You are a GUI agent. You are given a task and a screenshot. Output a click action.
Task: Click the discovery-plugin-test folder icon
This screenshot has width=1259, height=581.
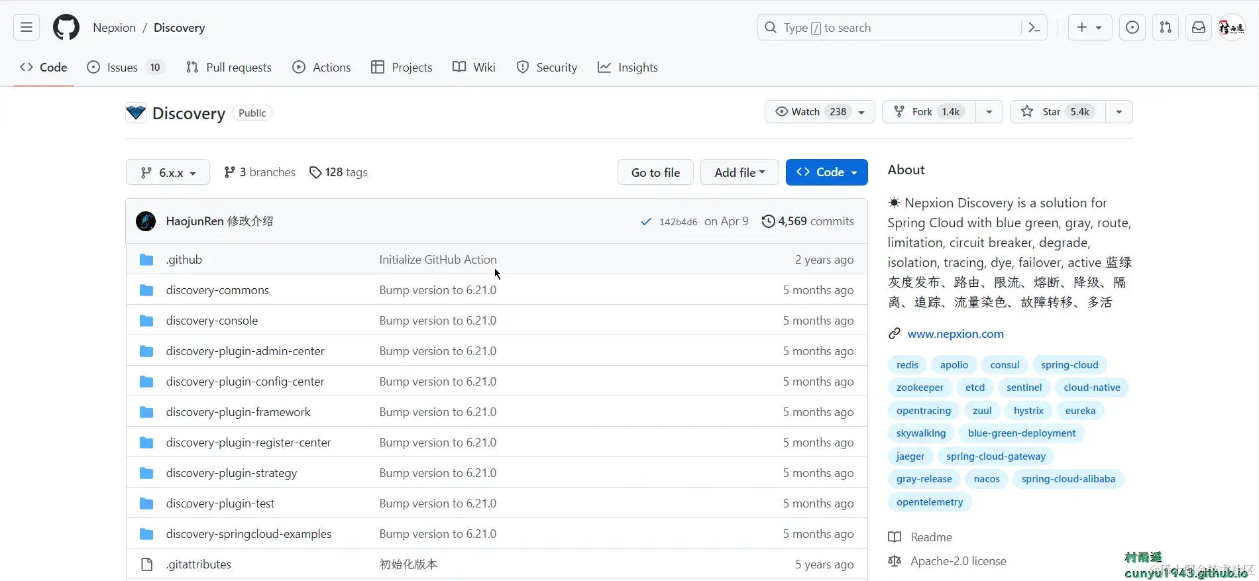click(x=146, y=503)
